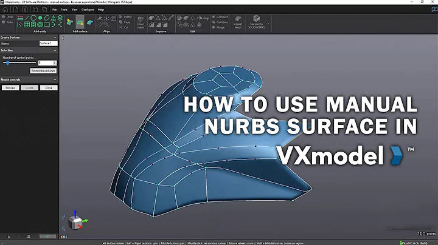
Task: Click the mirror tool in the Edit group
Action: tap(199, 18)
